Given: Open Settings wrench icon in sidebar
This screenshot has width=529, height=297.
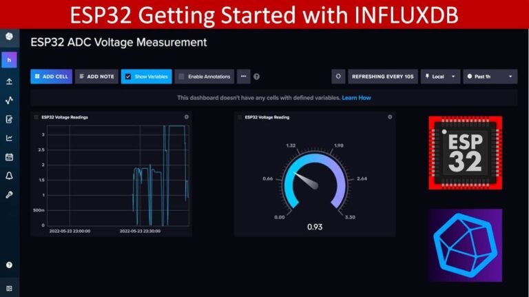Looking at the screenshot, I should point(9,195).
